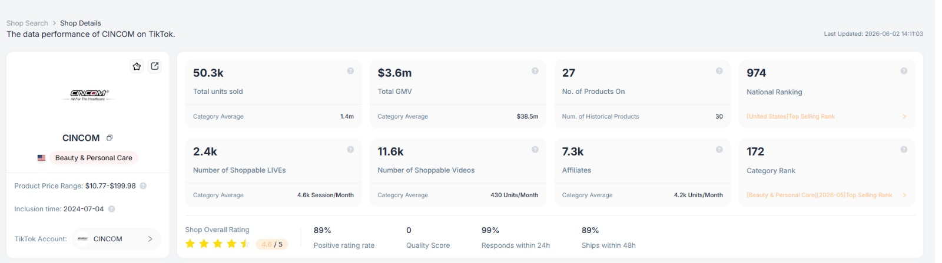Select the Beauty & Personal Care category tag

94,158
